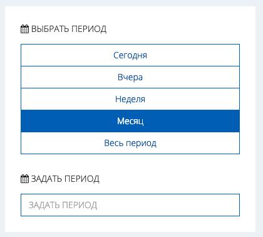Screen dimensions: 263x237
Task: Click the highlighted Месяц option
Action: (x=130, y=121)
